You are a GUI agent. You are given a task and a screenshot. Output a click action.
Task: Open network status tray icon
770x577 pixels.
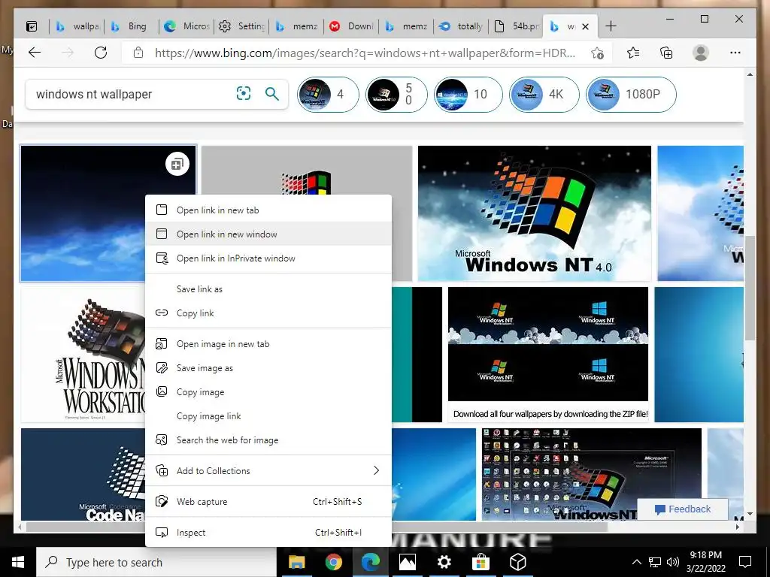[655, 562]
